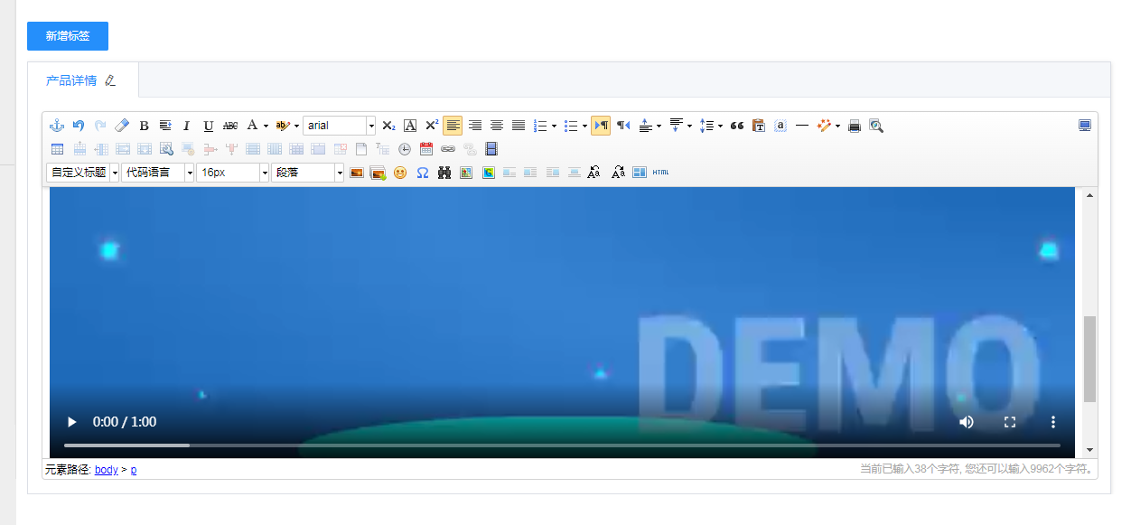Toggle strikethrough ABC formatting
Viewport: 1131px width, 525px height.
coord(230,126)
